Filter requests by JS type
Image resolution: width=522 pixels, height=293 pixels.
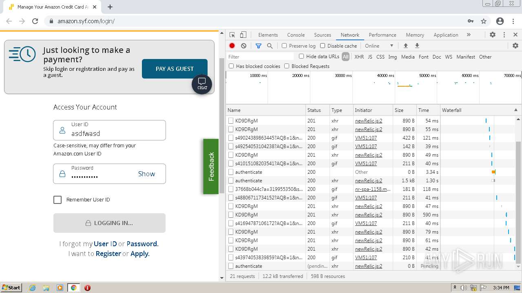pyautogui.click(x=370, y=57)
